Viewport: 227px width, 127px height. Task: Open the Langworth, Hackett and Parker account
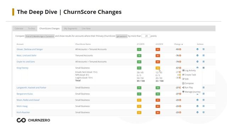point(32,87)
